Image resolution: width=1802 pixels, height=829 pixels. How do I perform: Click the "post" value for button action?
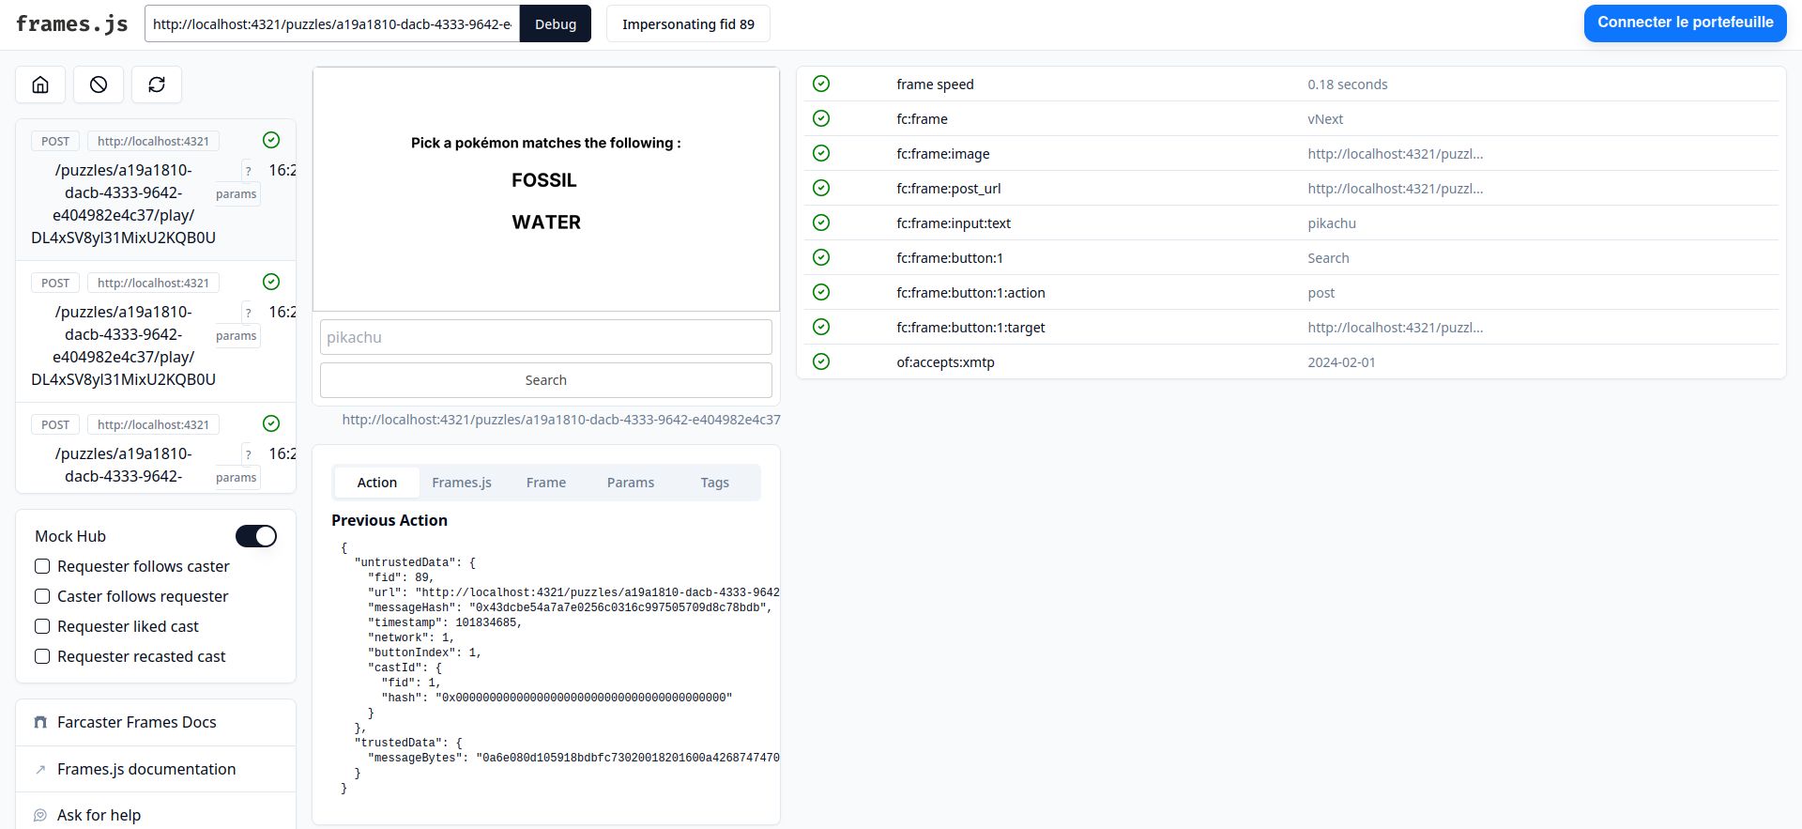point(1321,293)
